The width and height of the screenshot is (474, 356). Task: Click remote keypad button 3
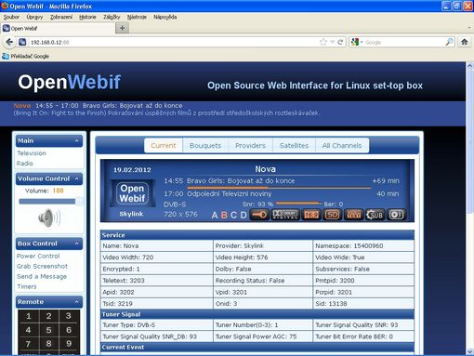[x=69, y=316]
